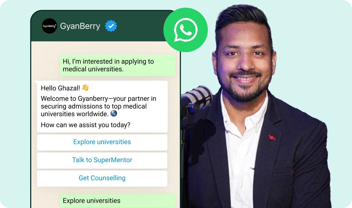Open the Gyanberry round profile picture

tap(49, 26)
